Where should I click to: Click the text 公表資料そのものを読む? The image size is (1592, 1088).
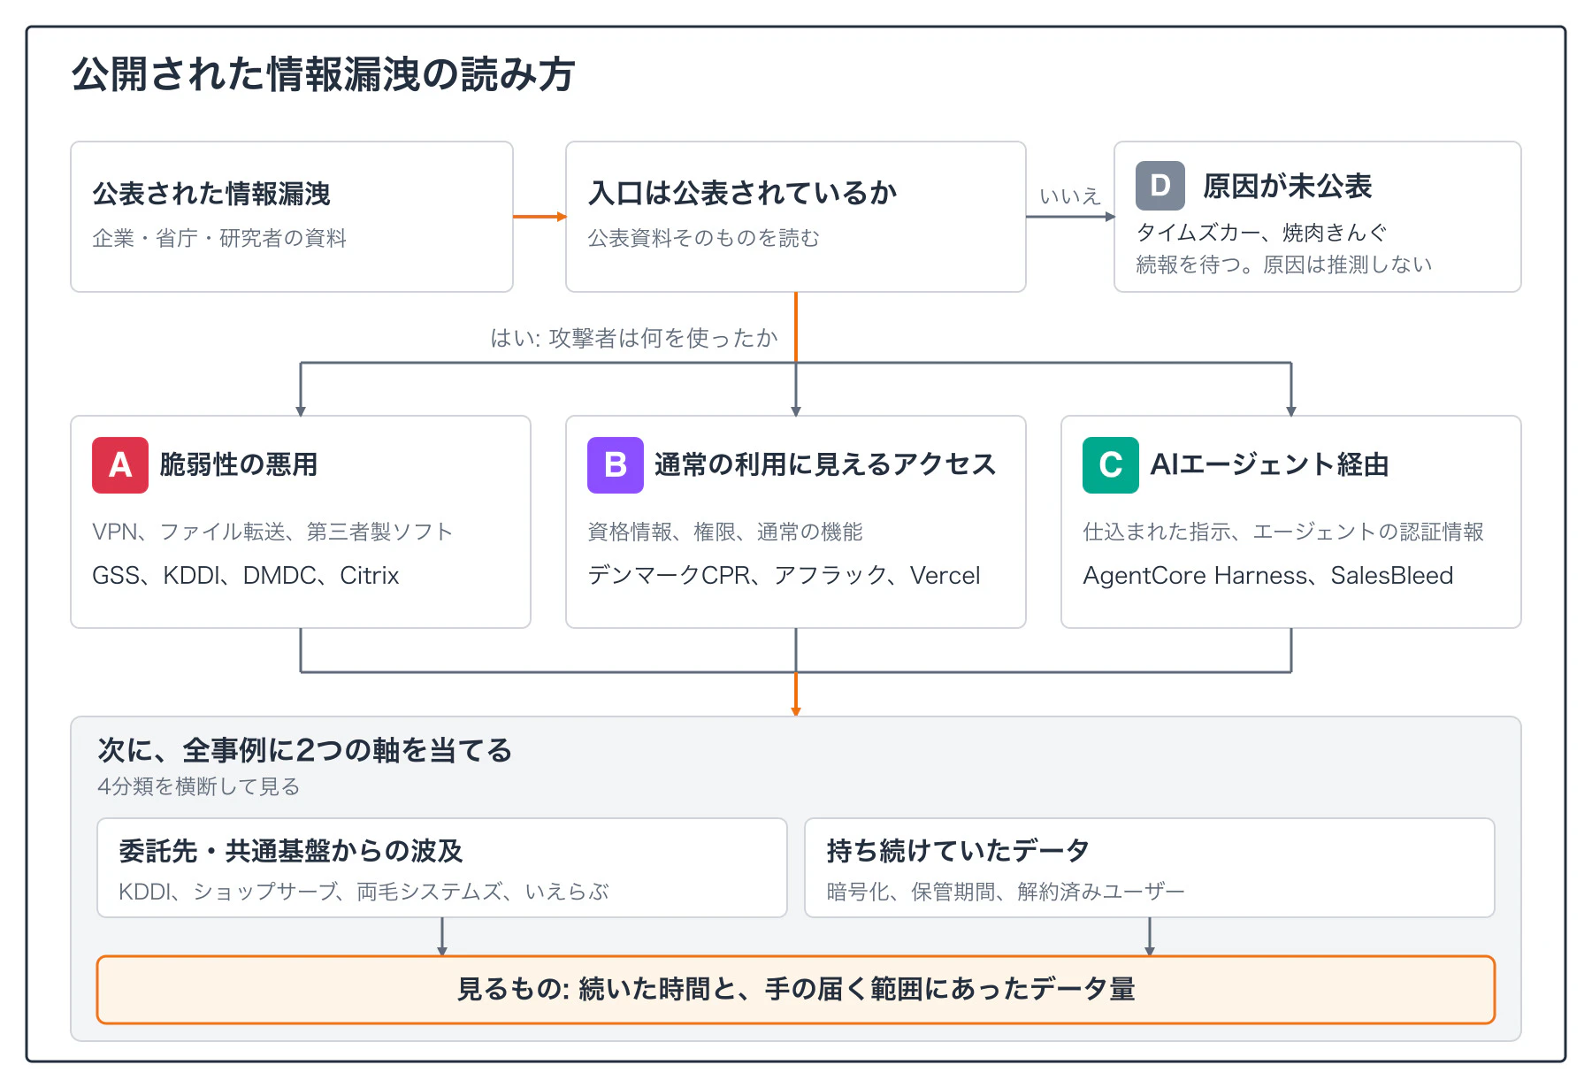704,238
